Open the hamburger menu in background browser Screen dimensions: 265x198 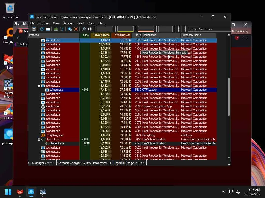(x=246, y=38)
